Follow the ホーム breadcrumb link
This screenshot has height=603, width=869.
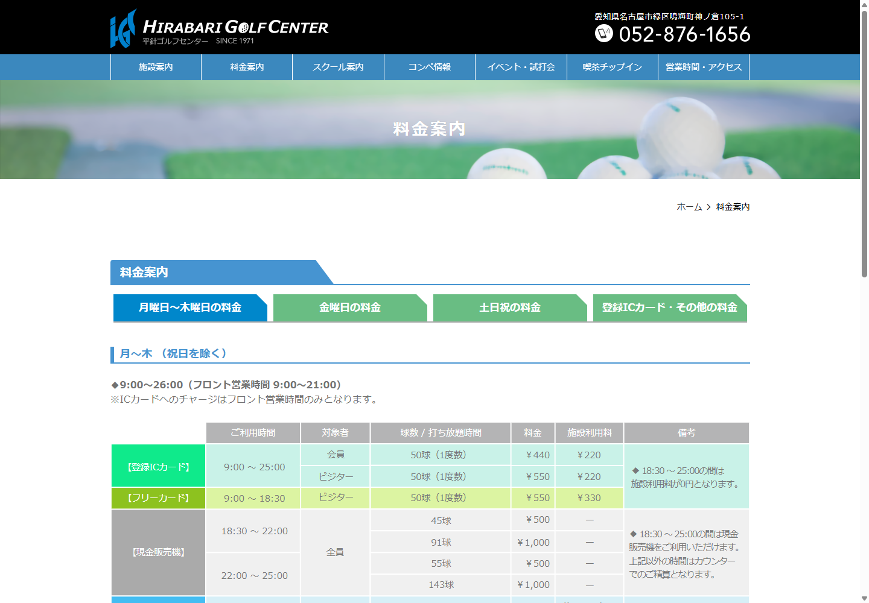coord(689,207)
